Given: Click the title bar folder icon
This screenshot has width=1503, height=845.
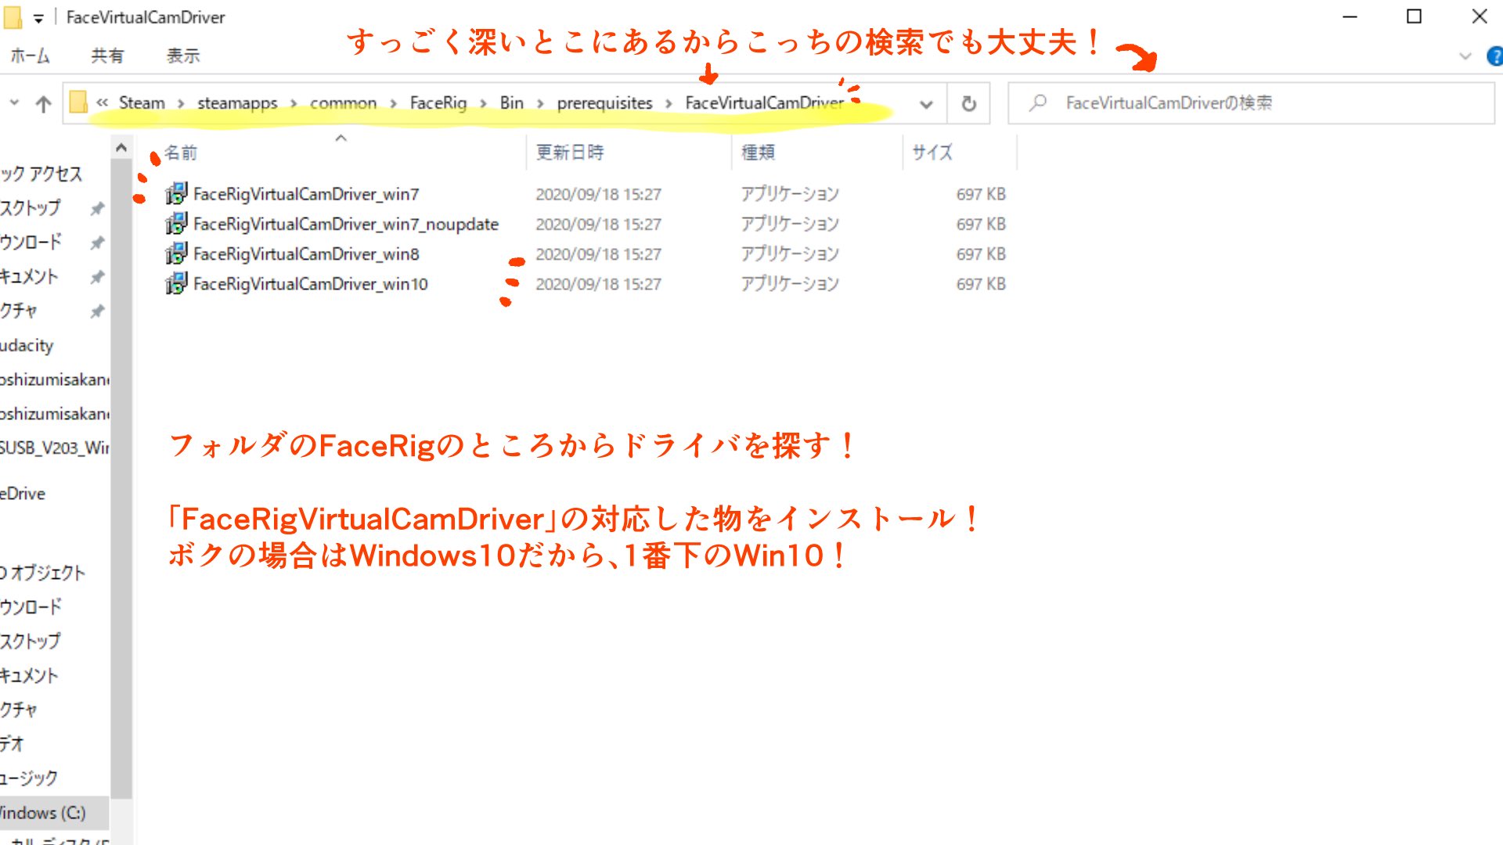Looking at the screenshot, I should [x=13, y=17].
